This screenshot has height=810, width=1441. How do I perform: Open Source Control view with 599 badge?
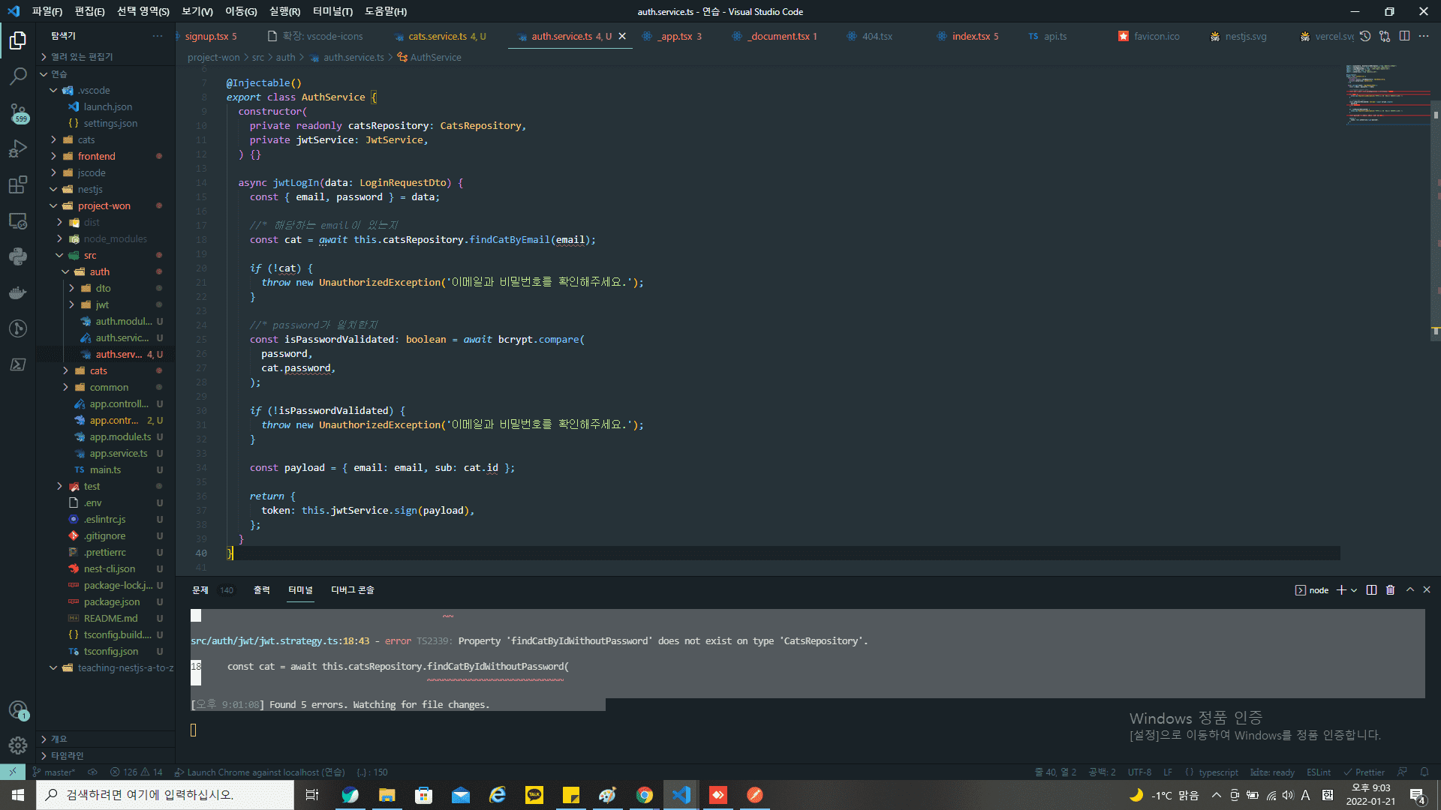click(18, 112)
